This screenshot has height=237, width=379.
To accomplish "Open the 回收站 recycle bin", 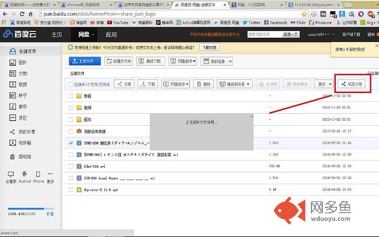I will coord(20,156).
